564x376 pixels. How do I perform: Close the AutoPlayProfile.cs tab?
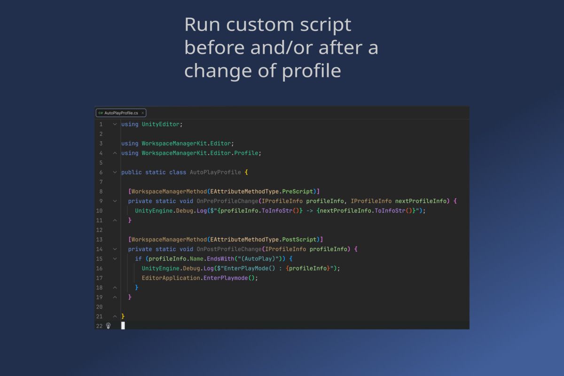click(142, 113)
